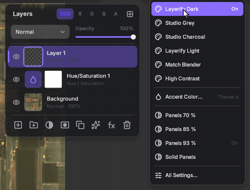Click palette icon beside Layerify Light
Screen dimensions: 250x190
[158, 51]
